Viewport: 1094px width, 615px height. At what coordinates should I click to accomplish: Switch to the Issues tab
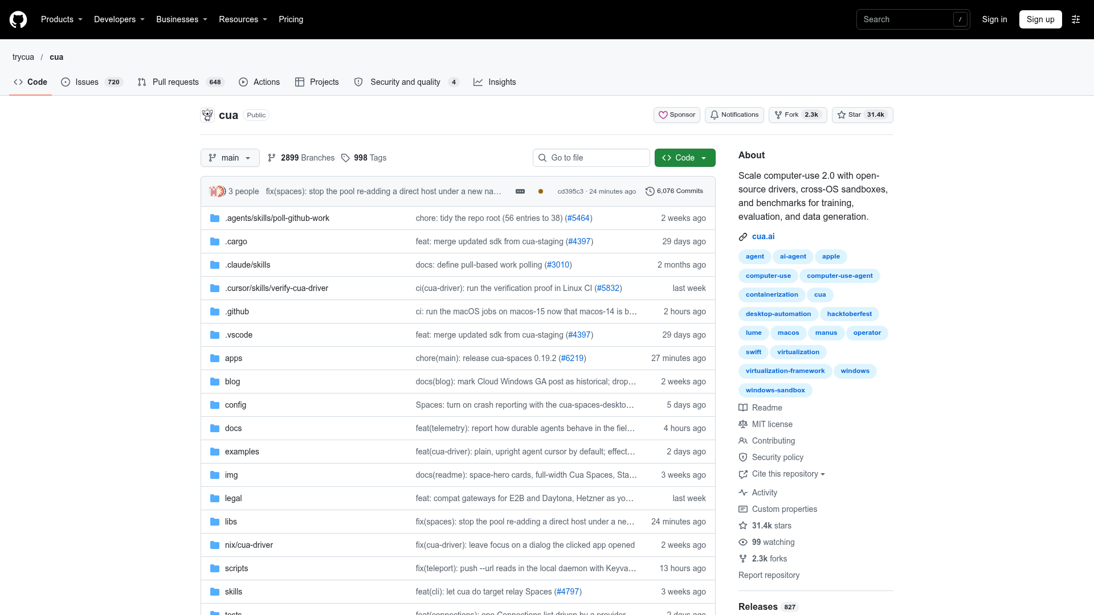point(92,82)
